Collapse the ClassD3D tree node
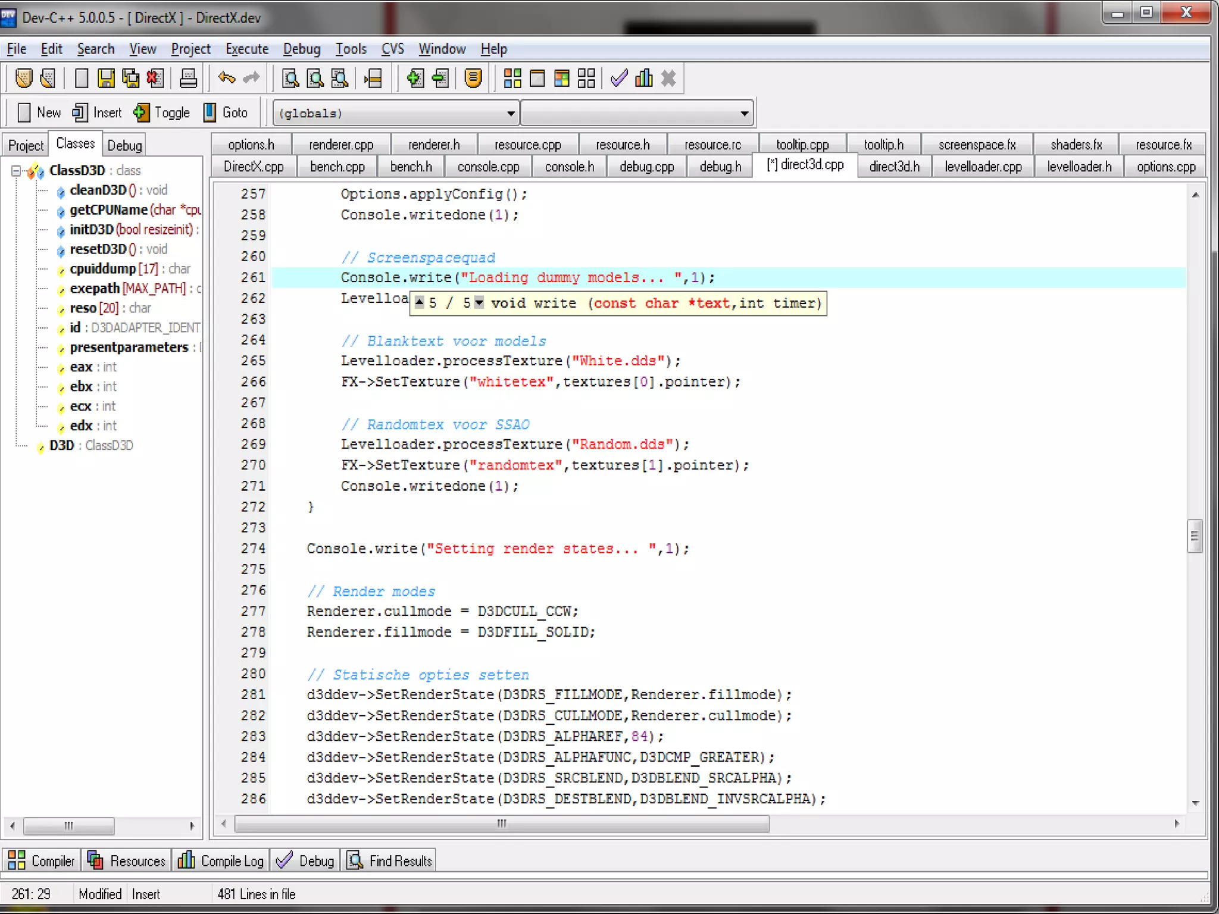This screenshot has height=914, width=1219. tap(16, 171)
